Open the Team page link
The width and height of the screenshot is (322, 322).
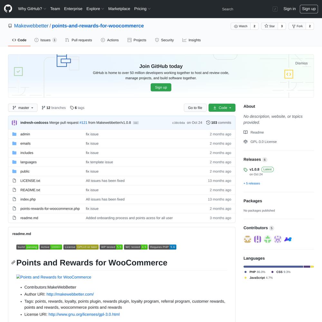[x=55, y=9]
